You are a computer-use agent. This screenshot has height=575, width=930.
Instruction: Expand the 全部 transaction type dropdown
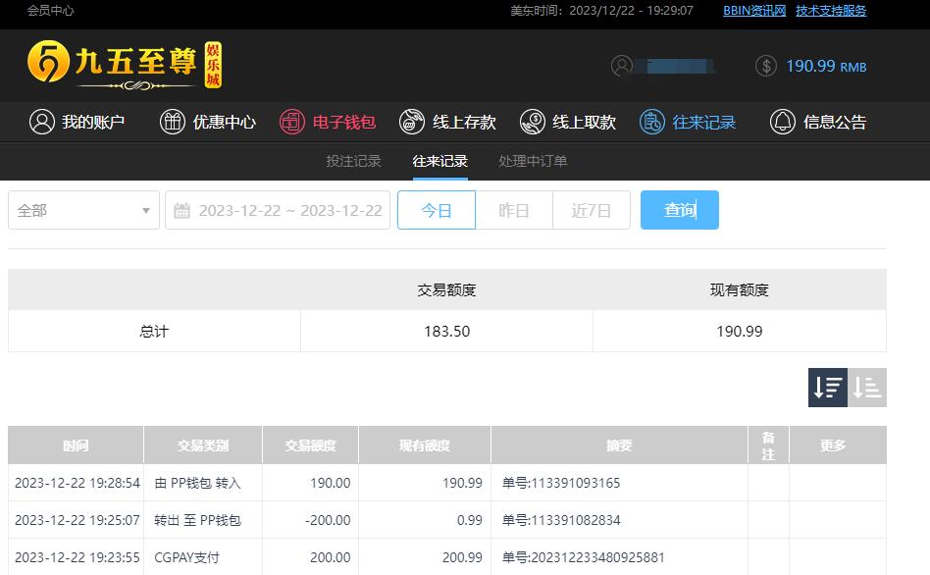(83, 210)
